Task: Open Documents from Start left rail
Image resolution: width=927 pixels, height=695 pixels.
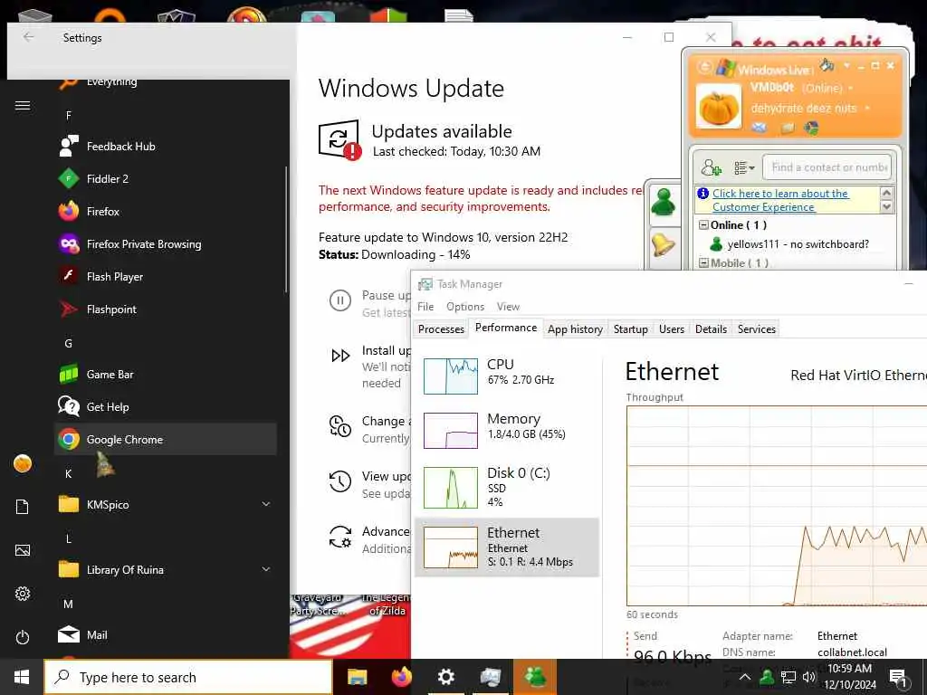Action: coord(23,507)
